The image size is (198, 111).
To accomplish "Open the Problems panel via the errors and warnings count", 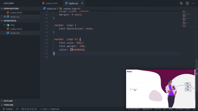I will pos(29,109).
